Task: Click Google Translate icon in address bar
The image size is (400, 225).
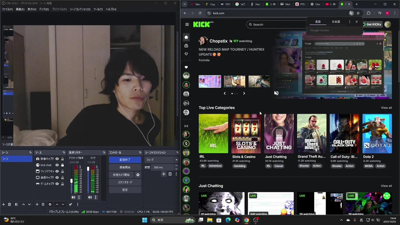Action: [x=351, y=13]
